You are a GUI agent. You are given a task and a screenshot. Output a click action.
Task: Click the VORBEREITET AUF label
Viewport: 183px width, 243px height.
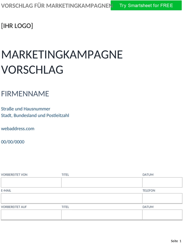(x=14, y=207)
